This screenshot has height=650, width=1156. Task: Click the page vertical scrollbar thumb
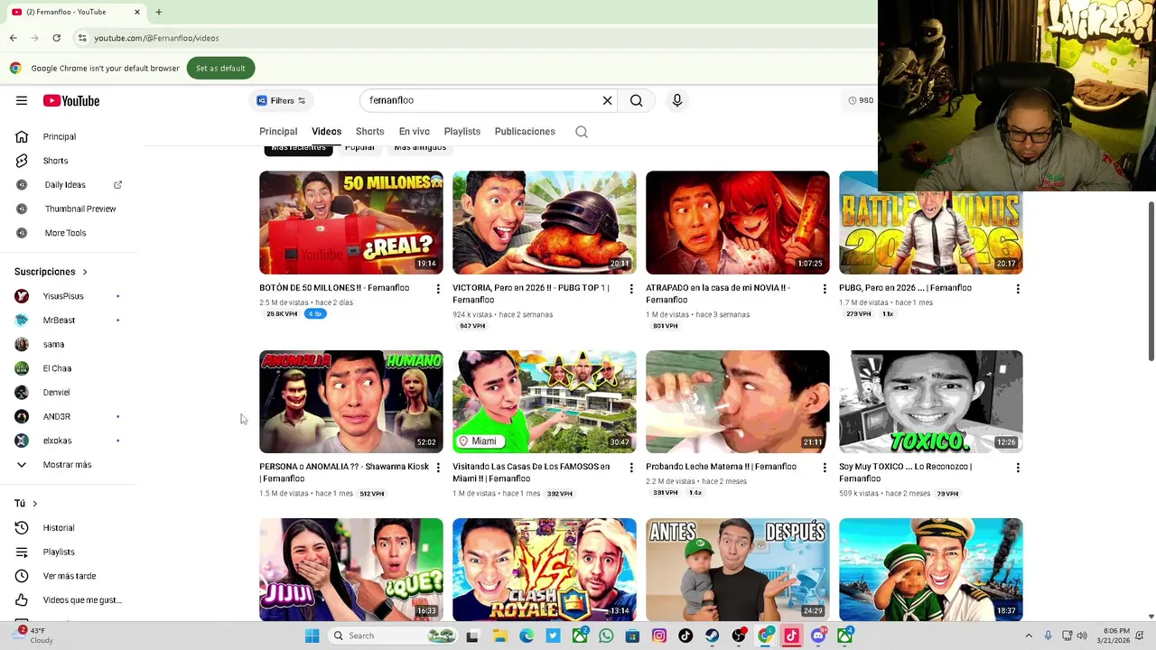[1151, 280]
